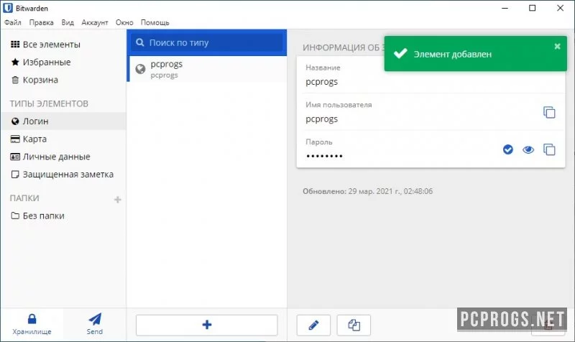
Task: Click the globe icon of pcprogs entry
Action: (x=140, y=69)
